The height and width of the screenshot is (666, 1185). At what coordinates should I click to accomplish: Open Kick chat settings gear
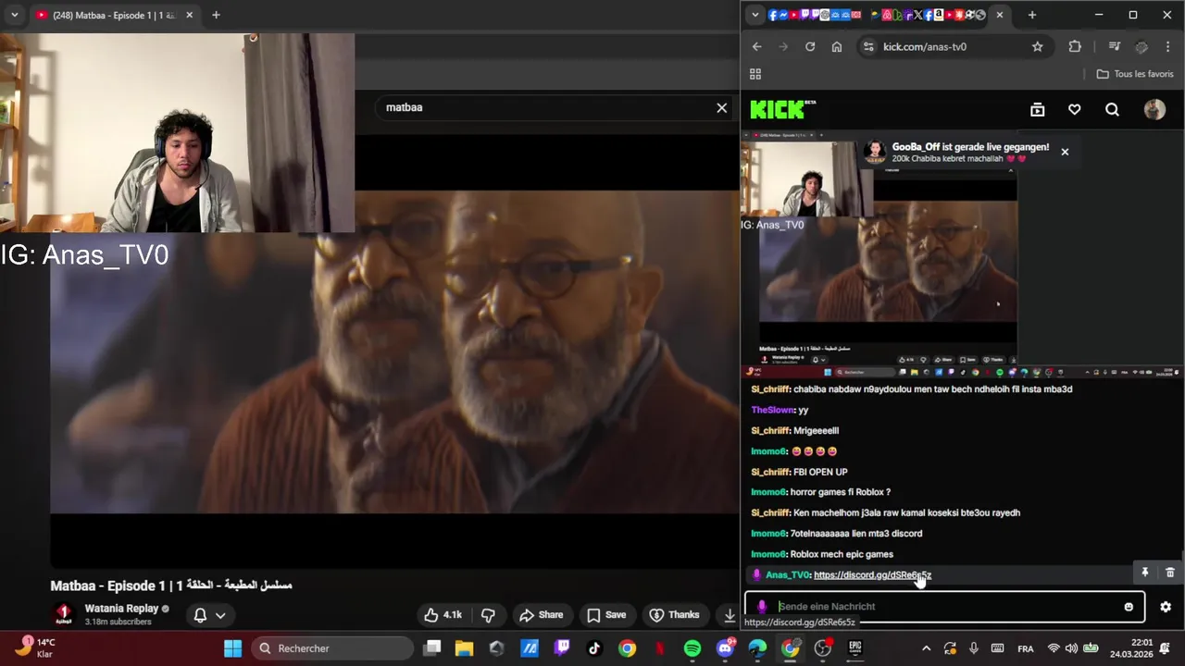coord(1166,607)
